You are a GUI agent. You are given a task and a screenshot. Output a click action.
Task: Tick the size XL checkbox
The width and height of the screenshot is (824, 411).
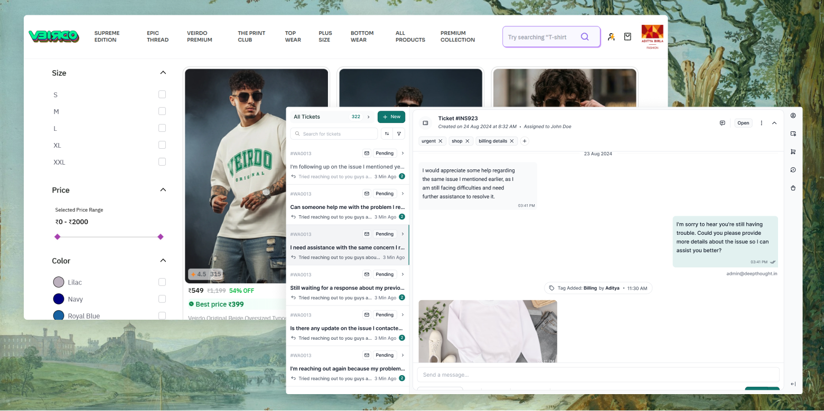point(162,145)
